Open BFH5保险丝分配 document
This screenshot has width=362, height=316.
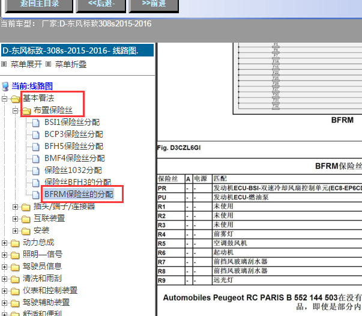74,146
